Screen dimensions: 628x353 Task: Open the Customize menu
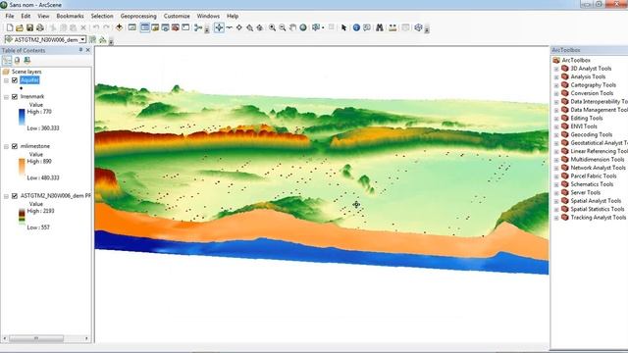point(177,16)
